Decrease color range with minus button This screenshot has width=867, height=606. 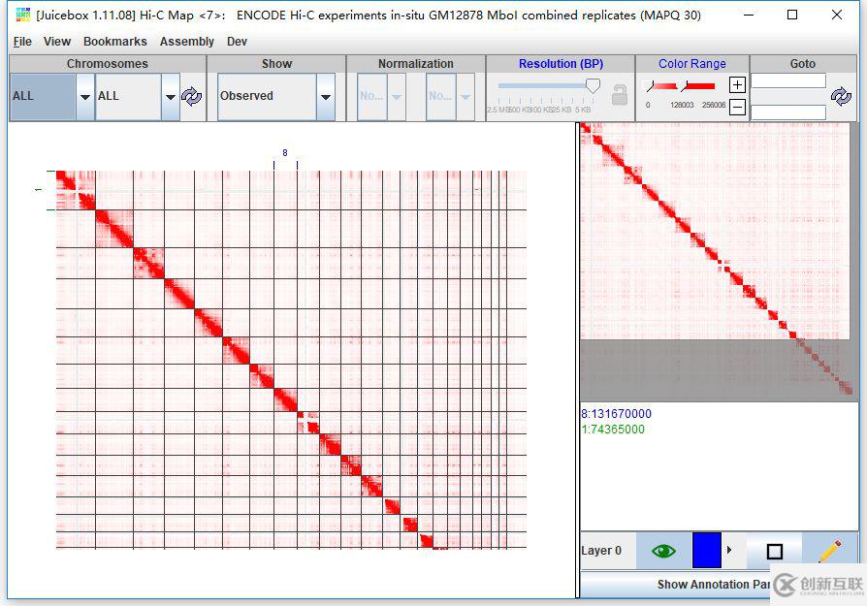pyautogui.click(x=737, y=107)
